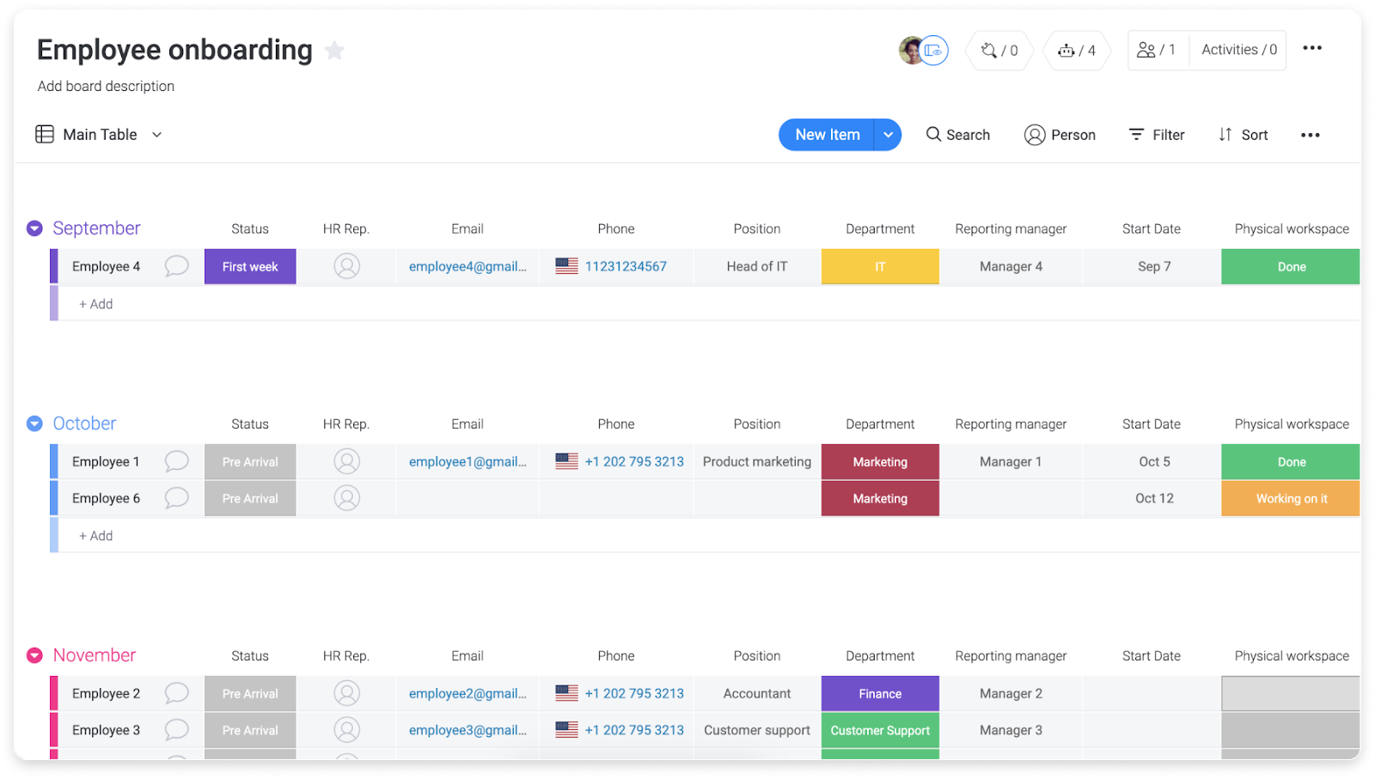Switch to the Main Table view

(x=100, y=134)
